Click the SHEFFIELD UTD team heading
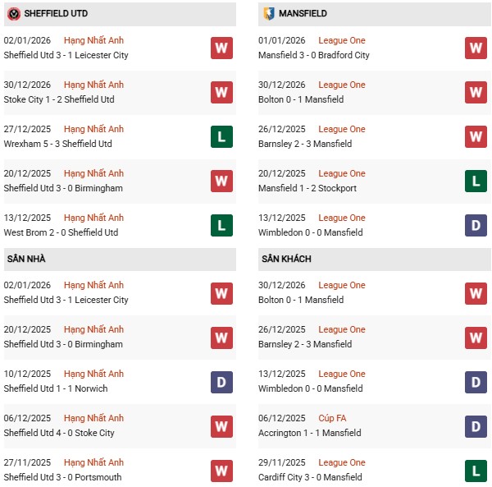Image resolution: width=492 pixels, height=487 pixels. [x=56, y=14]
